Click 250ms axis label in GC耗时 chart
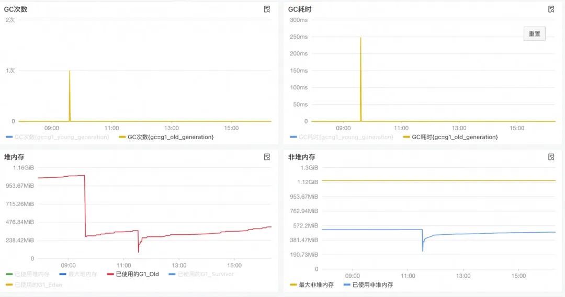The image size is (565, 297). (299, 37)
